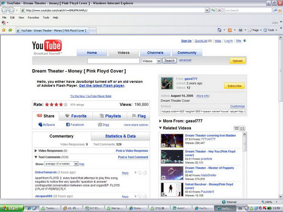Click the browser Back arrow button
Image resolution: width=283 pixels, height=212 pixels.
click(x=4, y=10)
